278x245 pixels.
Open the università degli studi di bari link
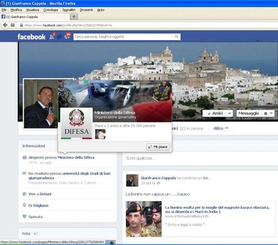(69, 176)
